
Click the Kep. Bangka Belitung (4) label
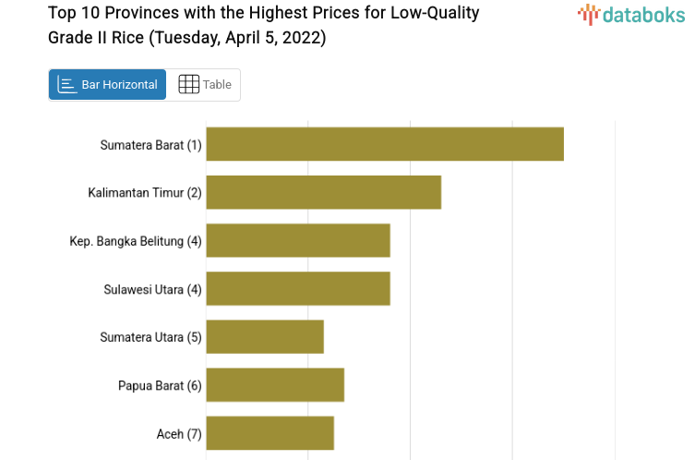[x=136, y=241]
